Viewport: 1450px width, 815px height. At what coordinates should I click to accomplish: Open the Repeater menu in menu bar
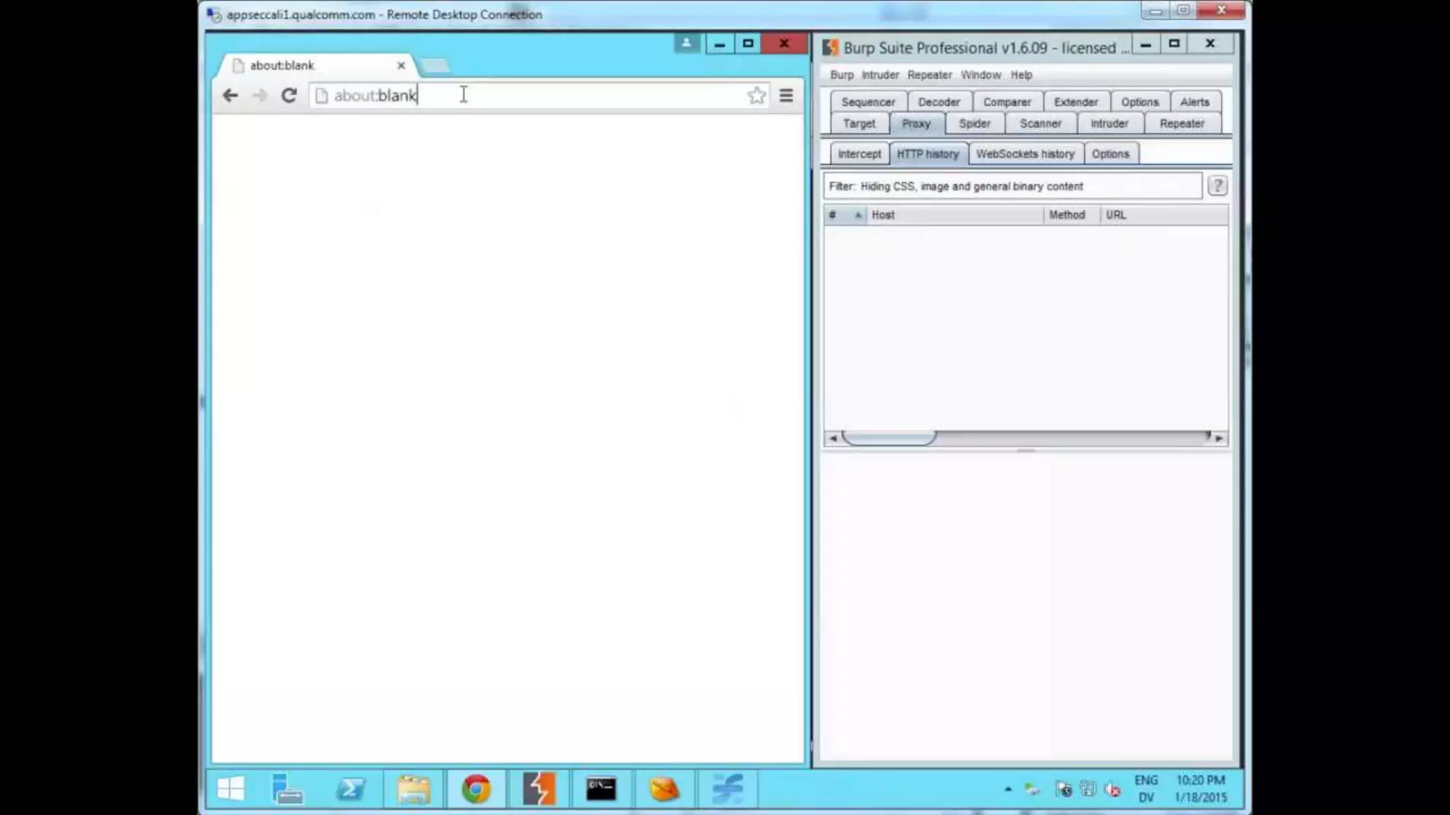point(929,75)
